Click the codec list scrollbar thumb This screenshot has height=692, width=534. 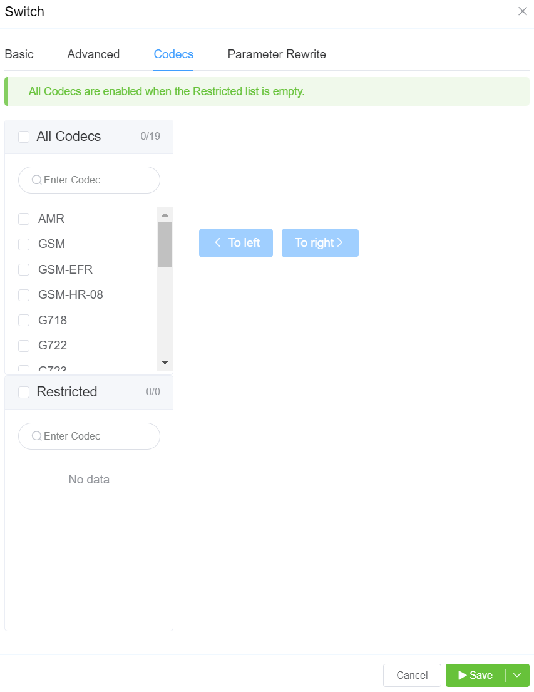pos(165,244)
